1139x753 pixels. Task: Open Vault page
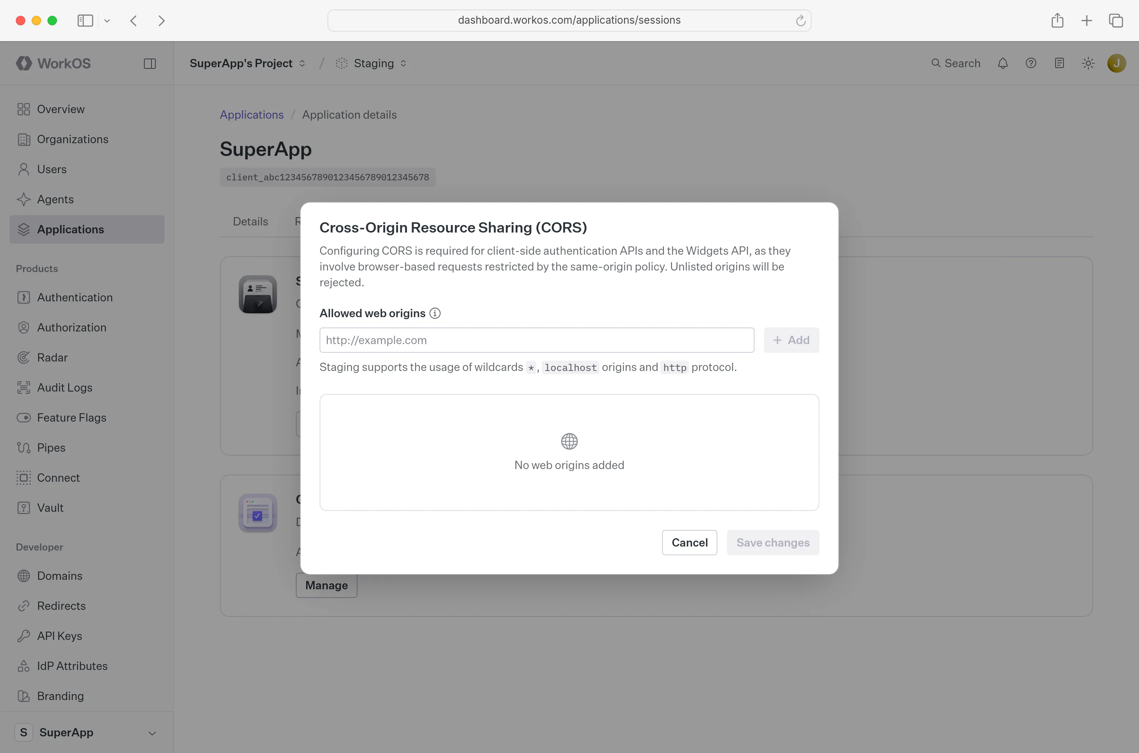pyautogui.click(x=87, y=508)
